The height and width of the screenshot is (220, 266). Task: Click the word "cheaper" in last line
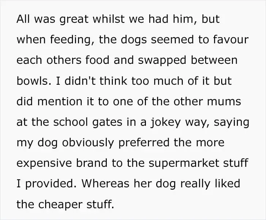pyautogui.click(x=60, y=205)
